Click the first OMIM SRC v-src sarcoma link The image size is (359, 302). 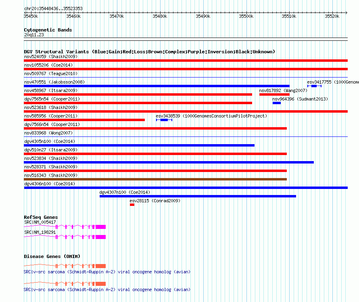point(107,272)
